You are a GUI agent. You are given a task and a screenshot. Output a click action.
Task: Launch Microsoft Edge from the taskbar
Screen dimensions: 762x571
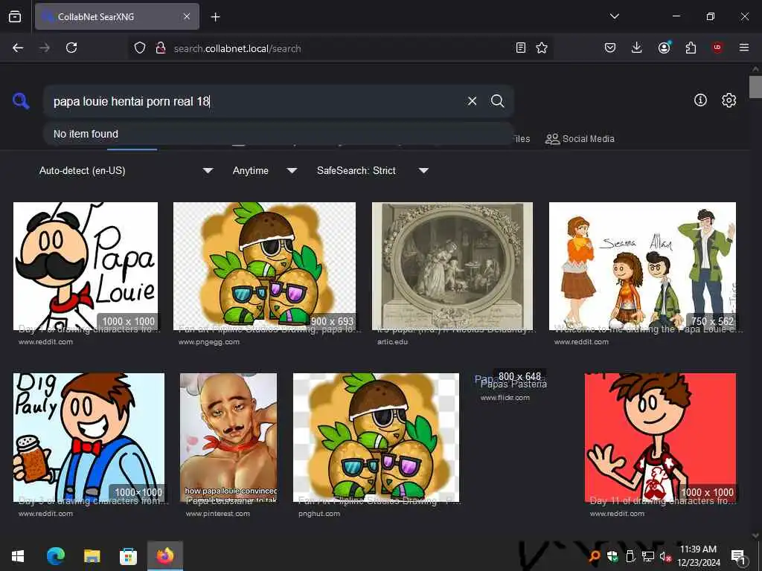pyautogui.click(x=55, y=556)
